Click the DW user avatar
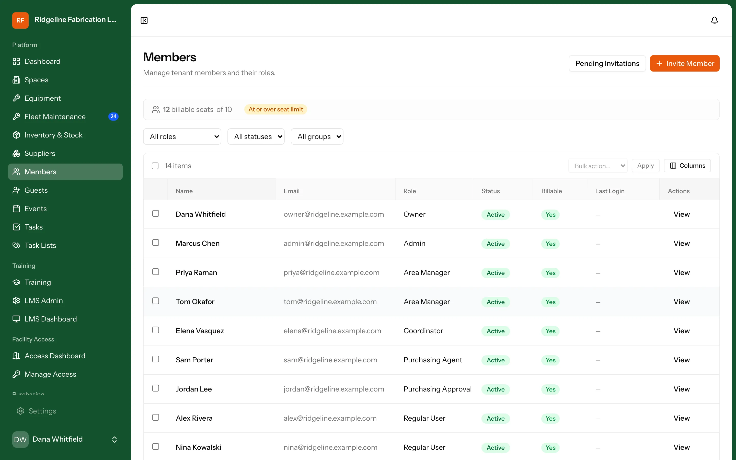Viewport: 736px width, 460px height. pos(20,439)
